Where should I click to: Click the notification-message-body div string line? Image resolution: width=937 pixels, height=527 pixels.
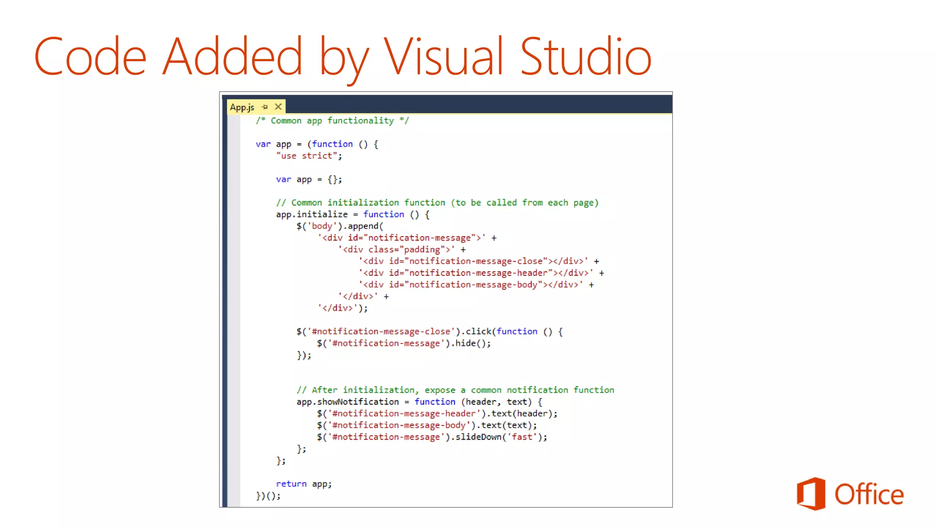[x=476, y=285]
